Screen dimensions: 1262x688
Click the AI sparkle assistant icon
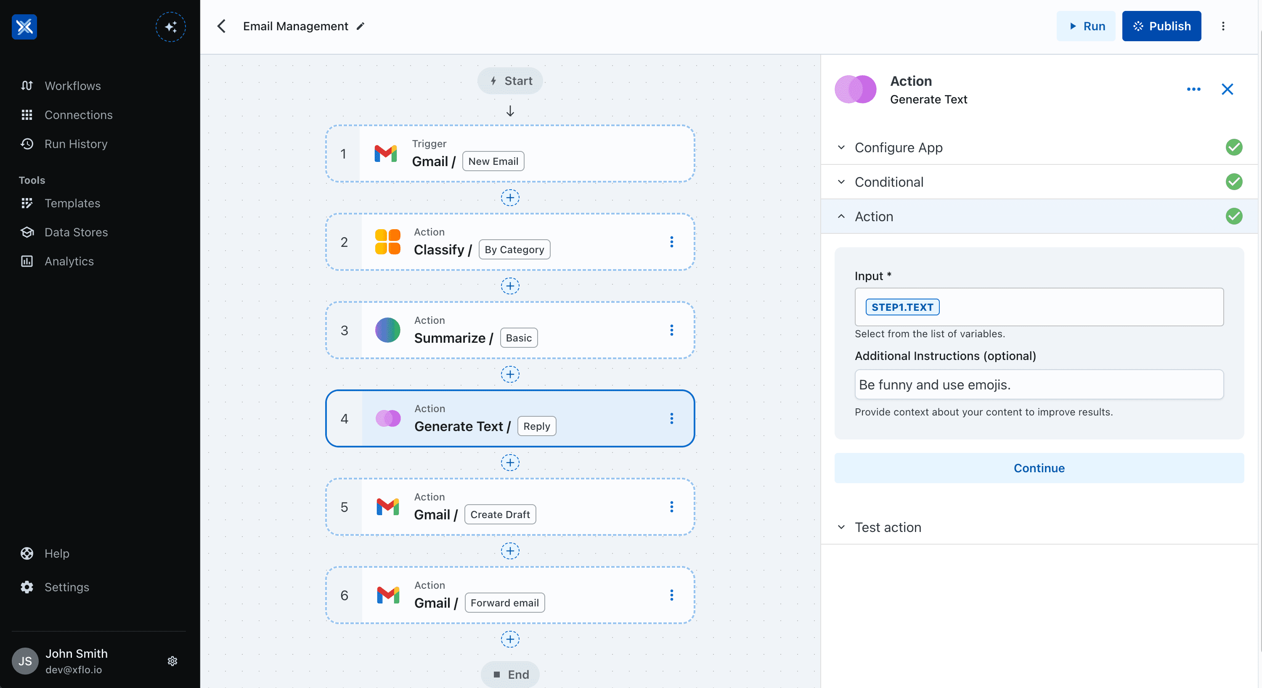pos(170,27)
